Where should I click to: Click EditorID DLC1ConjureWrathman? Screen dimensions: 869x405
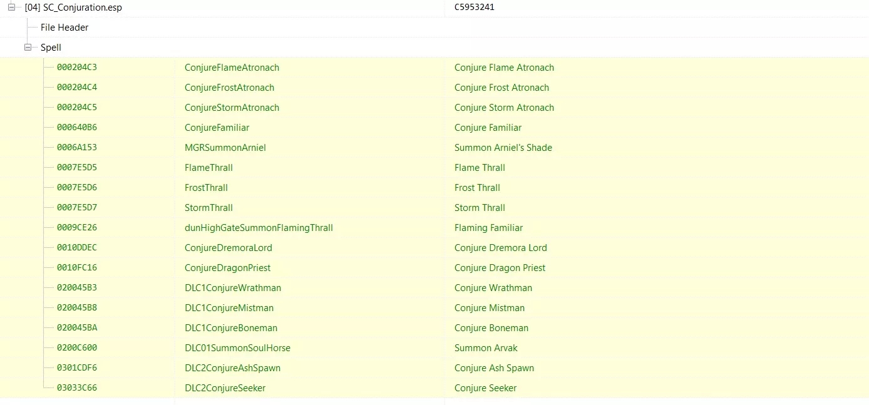point(233,288)
